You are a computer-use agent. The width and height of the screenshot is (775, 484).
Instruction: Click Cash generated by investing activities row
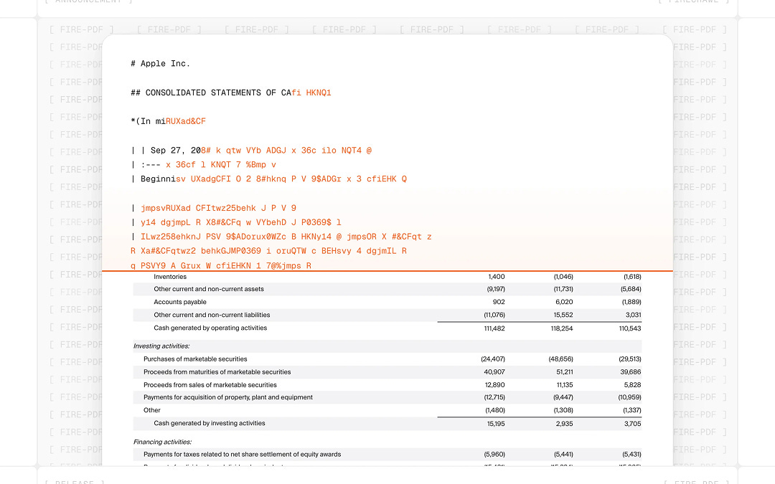[387, 424]
